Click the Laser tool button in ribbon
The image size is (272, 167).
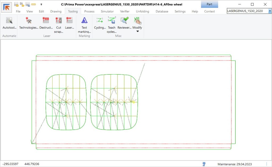69,23
